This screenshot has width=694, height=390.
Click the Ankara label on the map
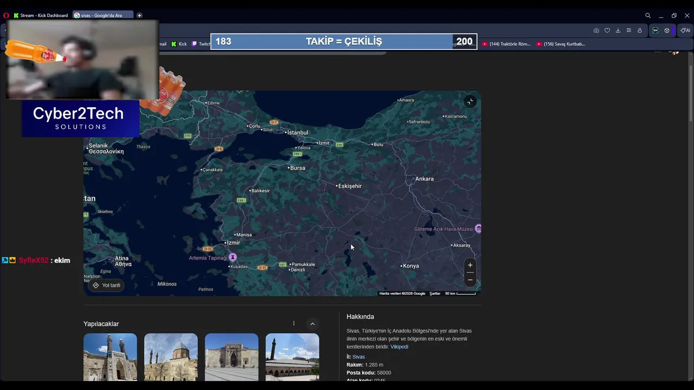pyautogui.click(x=425, y=179)
